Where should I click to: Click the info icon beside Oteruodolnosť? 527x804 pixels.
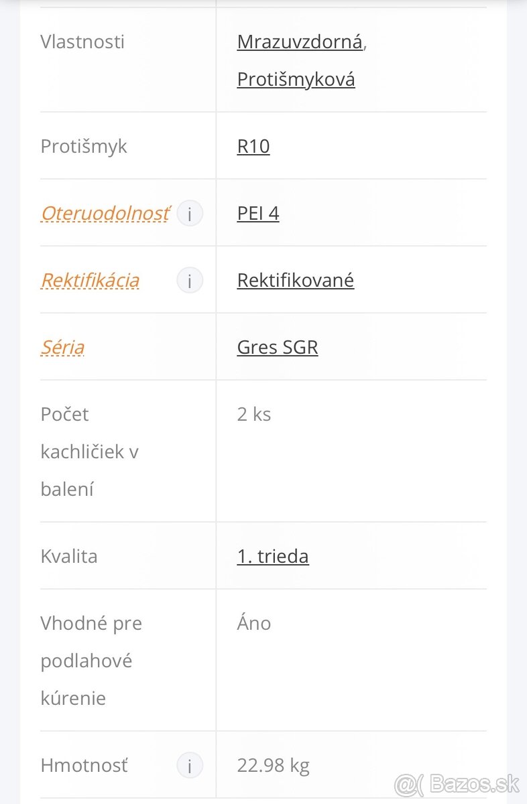(190, 213)
